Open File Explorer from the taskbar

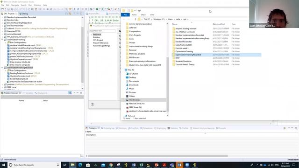click(x=73, y=165)
